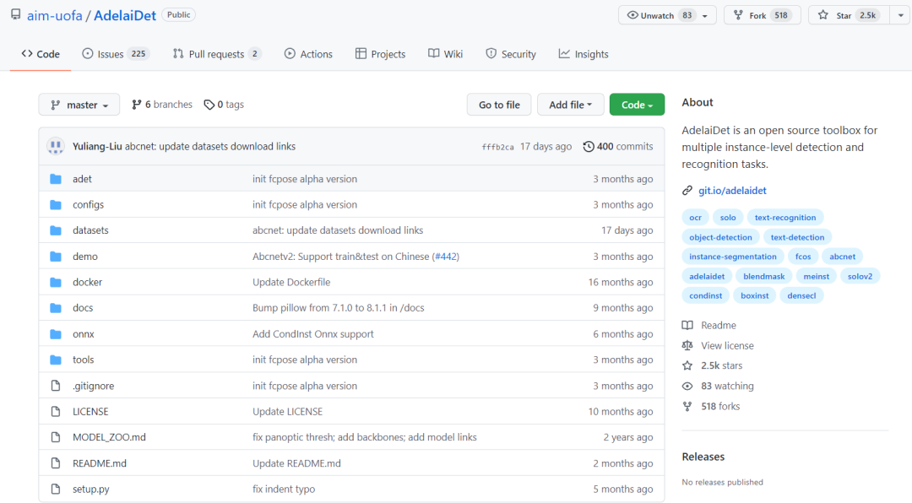The width and height of the screenshot is (912, 503).
Task: Open the AdelaiDet repository name link
Action: coord(125,16)
